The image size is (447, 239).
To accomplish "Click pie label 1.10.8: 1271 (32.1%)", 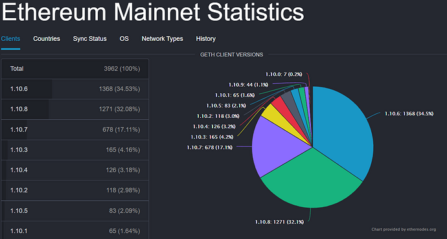I will tap(279, 222).
